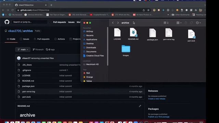The image size is (219, 123).
Task: Open Issues in GitHub header
Action: point(71,22)
